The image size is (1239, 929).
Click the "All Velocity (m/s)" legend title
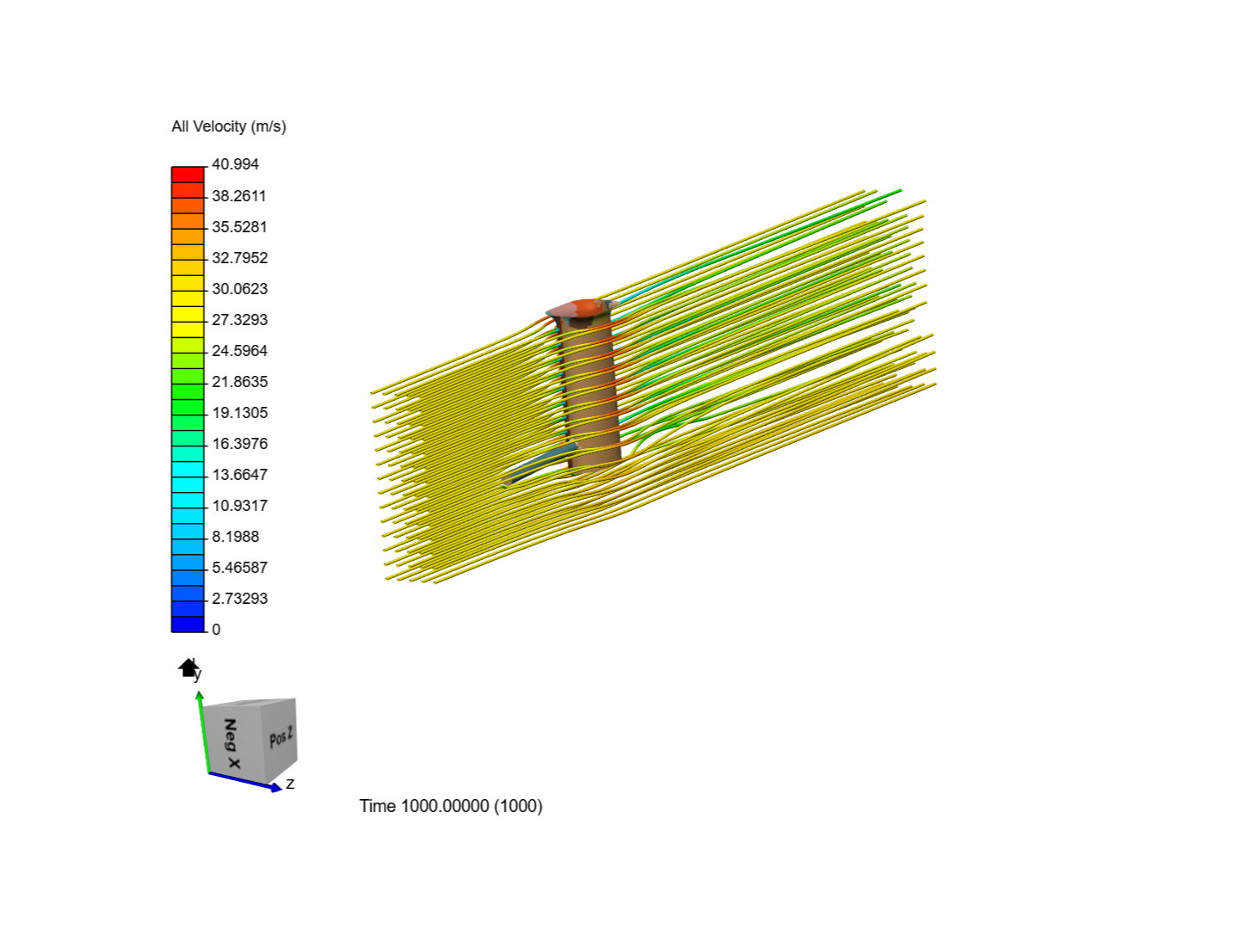tap(229, 126)
